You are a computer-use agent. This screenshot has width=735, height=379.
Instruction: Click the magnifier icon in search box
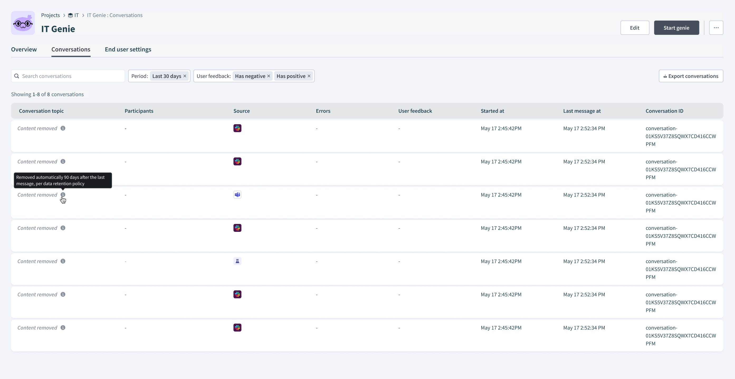pyautogui.click(x=17, y=76)
